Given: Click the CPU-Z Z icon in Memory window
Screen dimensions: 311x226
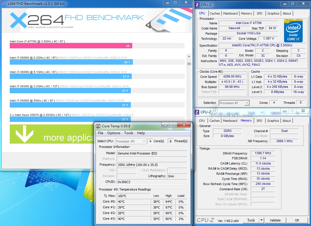Looking at the screenshot, I should tap(197, 112).
